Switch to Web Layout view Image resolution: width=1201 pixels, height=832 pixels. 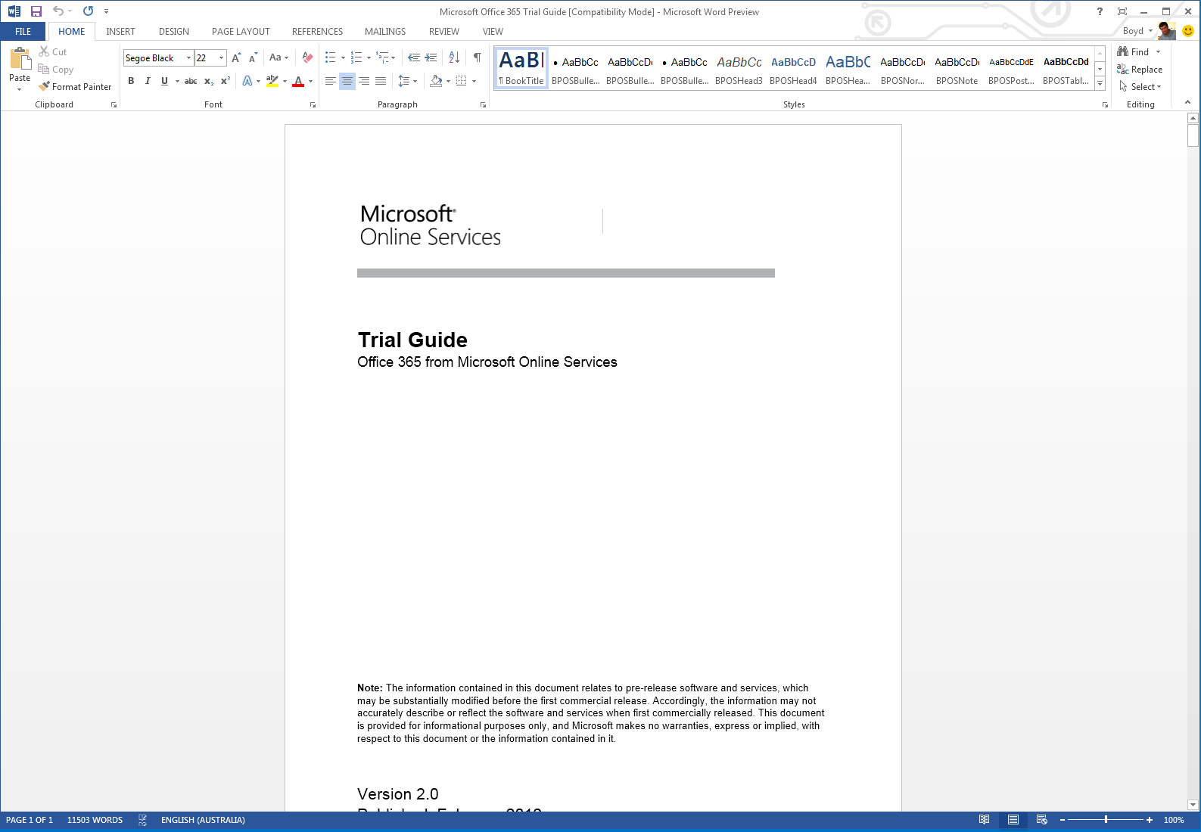click(1042, 820)
